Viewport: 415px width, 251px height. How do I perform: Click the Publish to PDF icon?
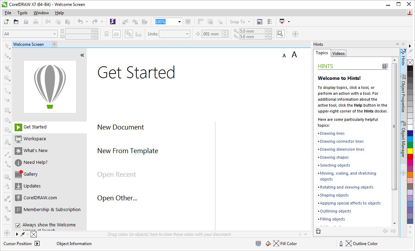coord(144,22)
